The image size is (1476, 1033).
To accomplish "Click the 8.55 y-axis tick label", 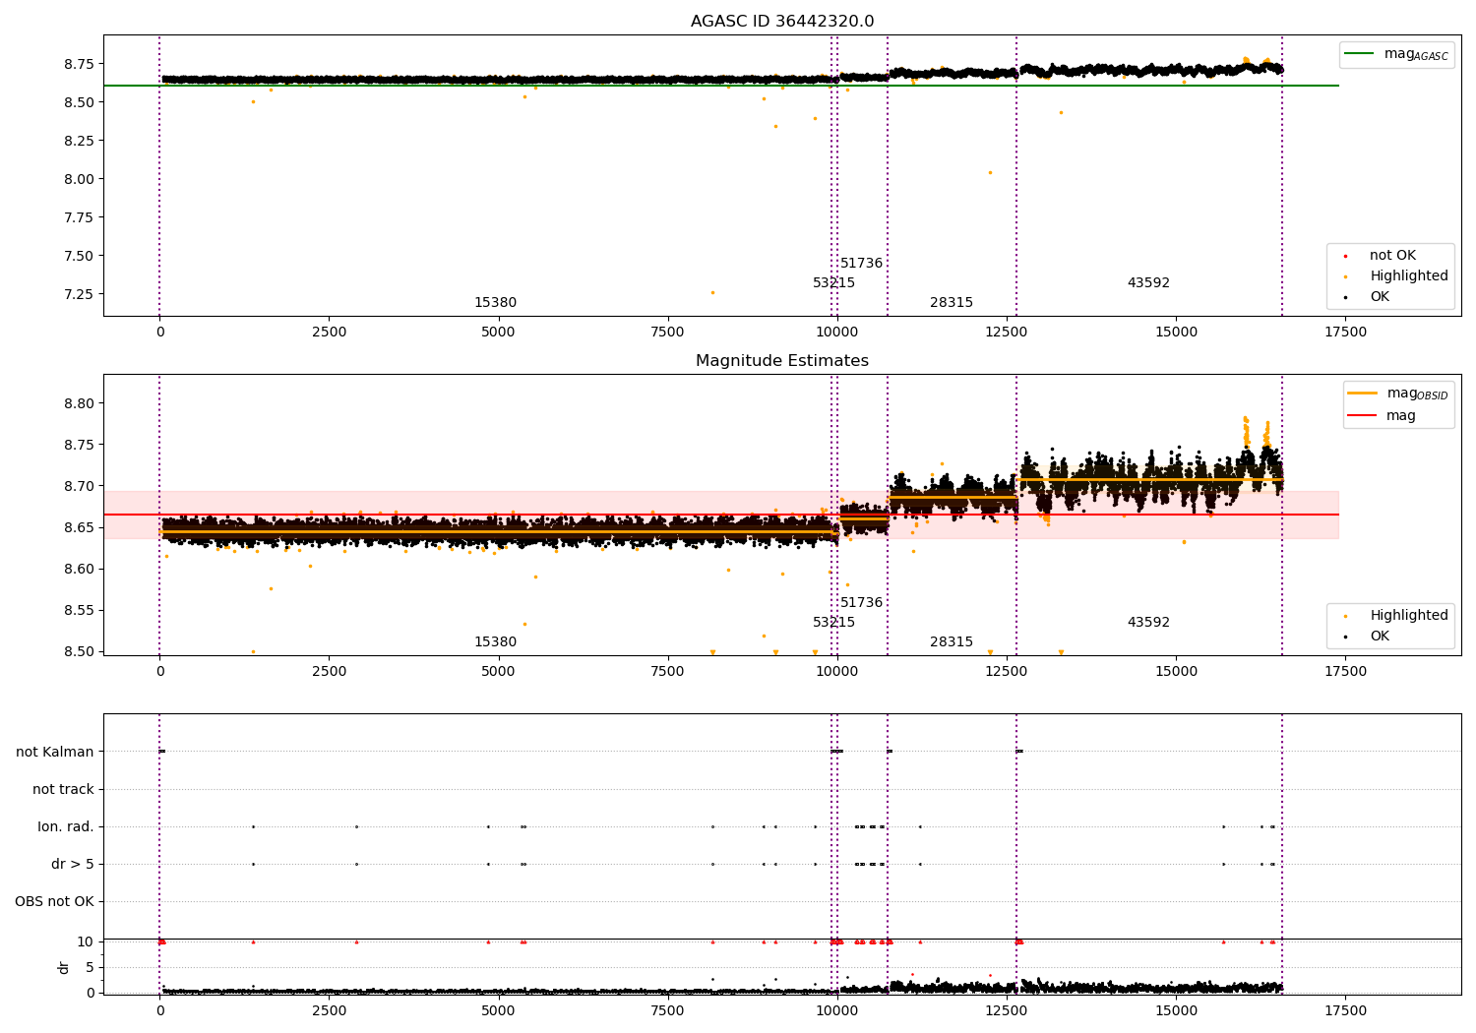I will point(78,610).
